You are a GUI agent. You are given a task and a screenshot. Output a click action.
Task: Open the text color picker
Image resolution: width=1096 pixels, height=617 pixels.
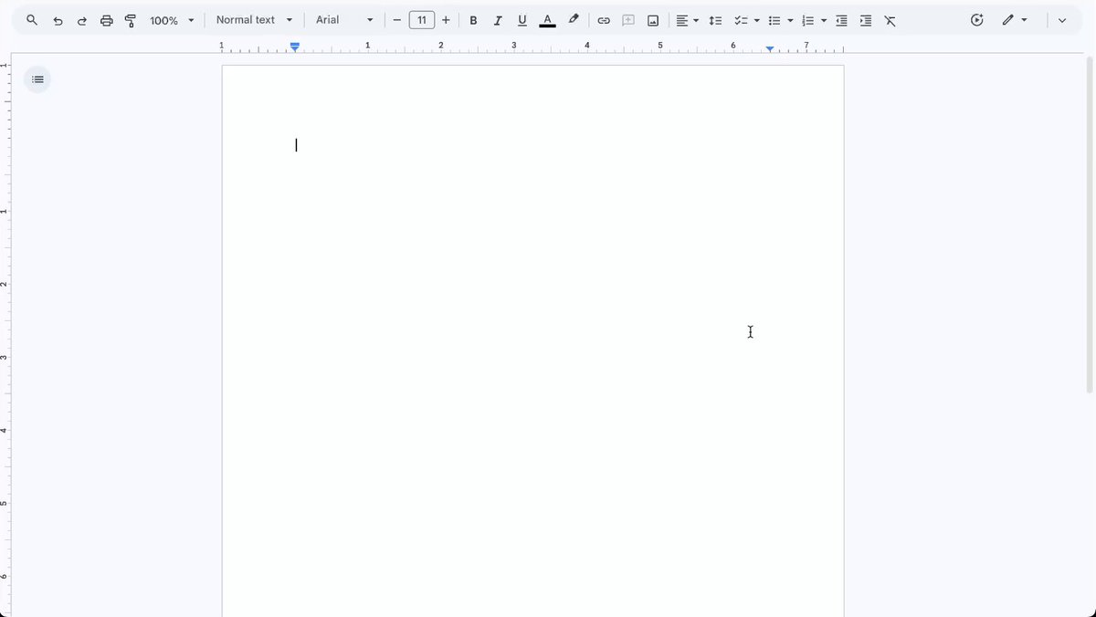(547, 20)
